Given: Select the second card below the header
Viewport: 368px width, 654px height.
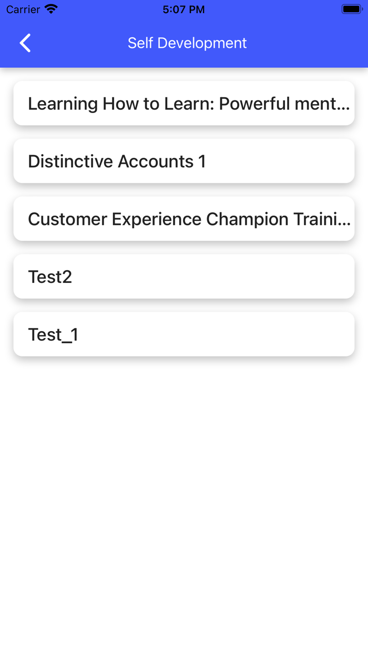Looking at the screenshot, I should click(x=184, y=161).
